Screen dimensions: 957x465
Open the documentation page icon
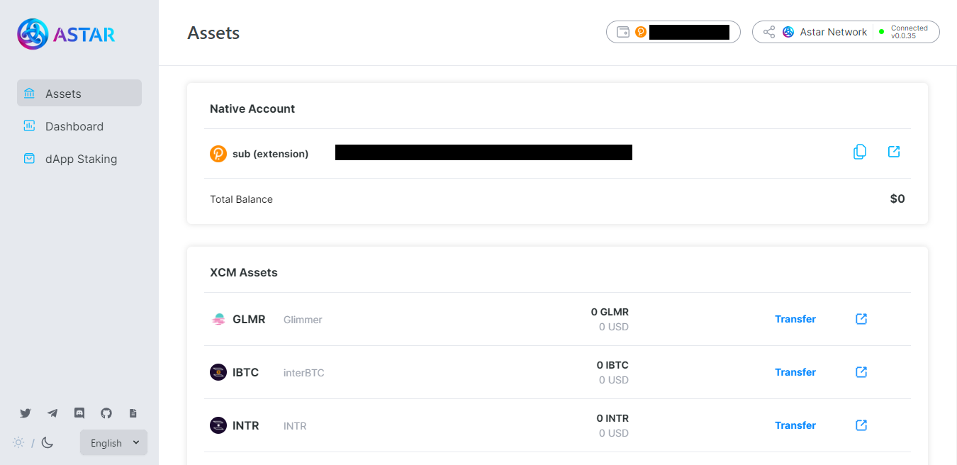pos(133,413)
